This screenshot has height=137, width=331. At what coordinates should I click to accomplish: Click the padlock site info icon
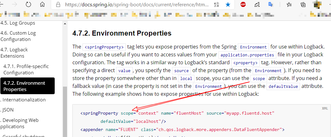58,4
